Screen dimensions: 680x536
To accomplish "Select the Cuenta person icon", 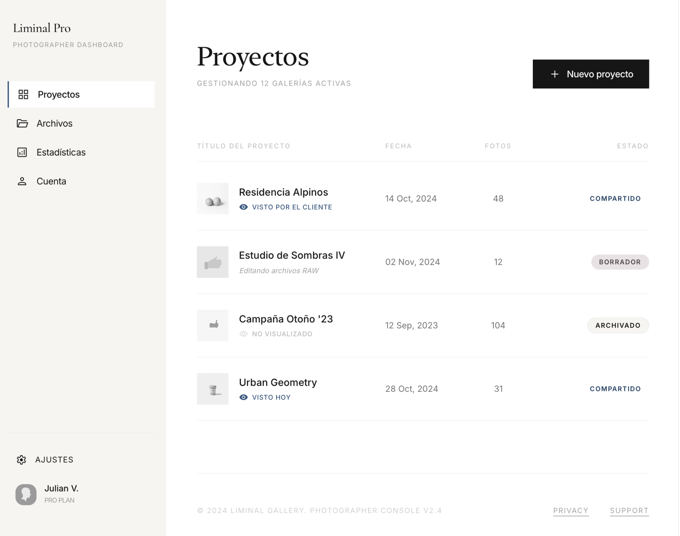I will pyautogui.click(x=22, y=181).
